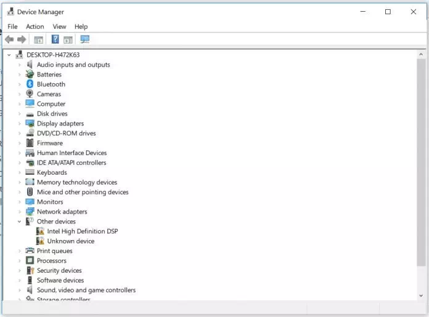This screenshot has width=429, height=317.
Task: Click the Device Manager title bar icon
Action: tap(10, 12)
